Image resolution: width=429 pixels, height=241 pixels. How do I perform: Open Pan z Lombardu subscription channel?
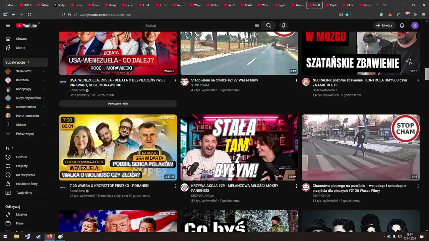[x=26, y=116]
